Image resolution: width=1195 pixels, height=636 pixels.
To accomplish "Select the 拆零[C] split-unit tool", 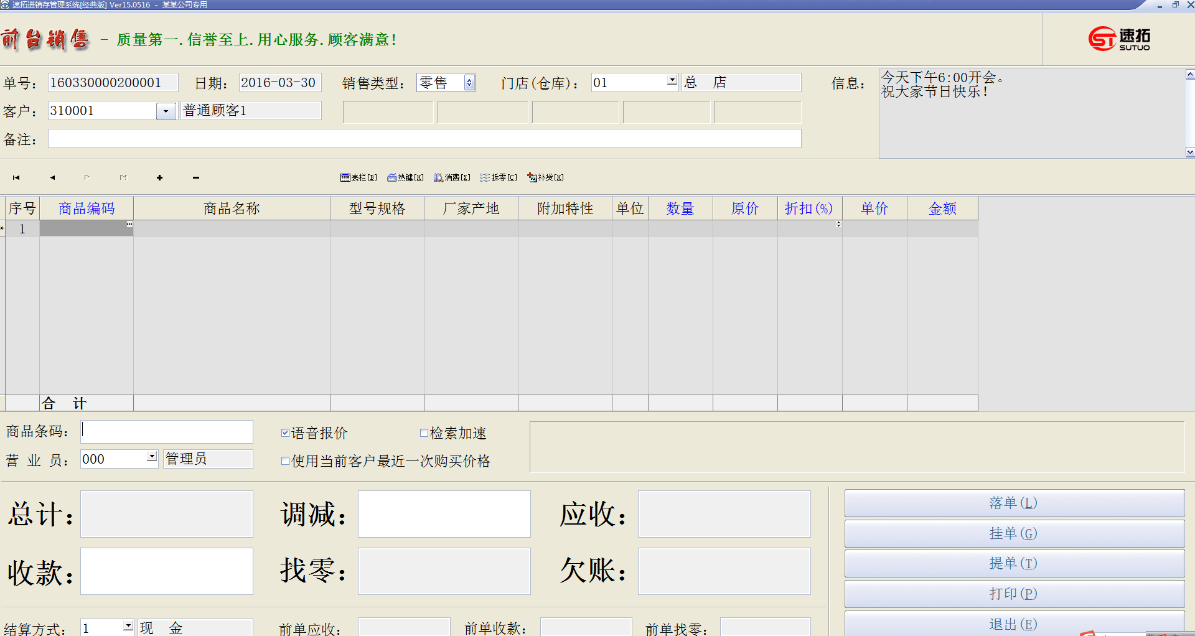I will pyautogui.click(x=499, y=177).
